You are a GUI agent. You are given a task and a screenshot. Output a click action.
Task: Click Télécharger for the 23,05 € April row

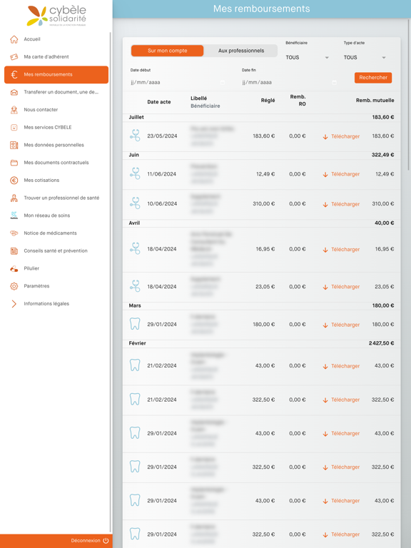[345, 287]
